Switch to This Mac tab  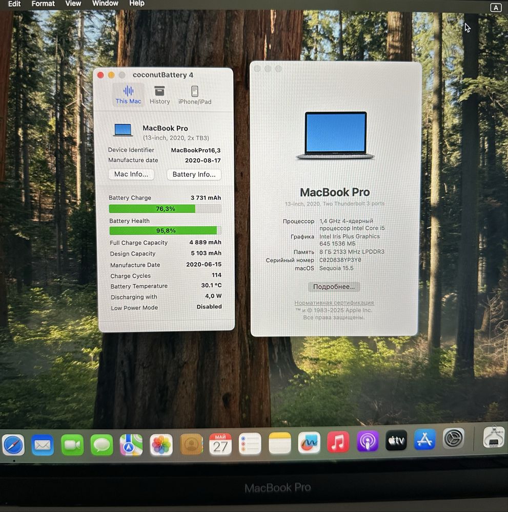(128, 95)
